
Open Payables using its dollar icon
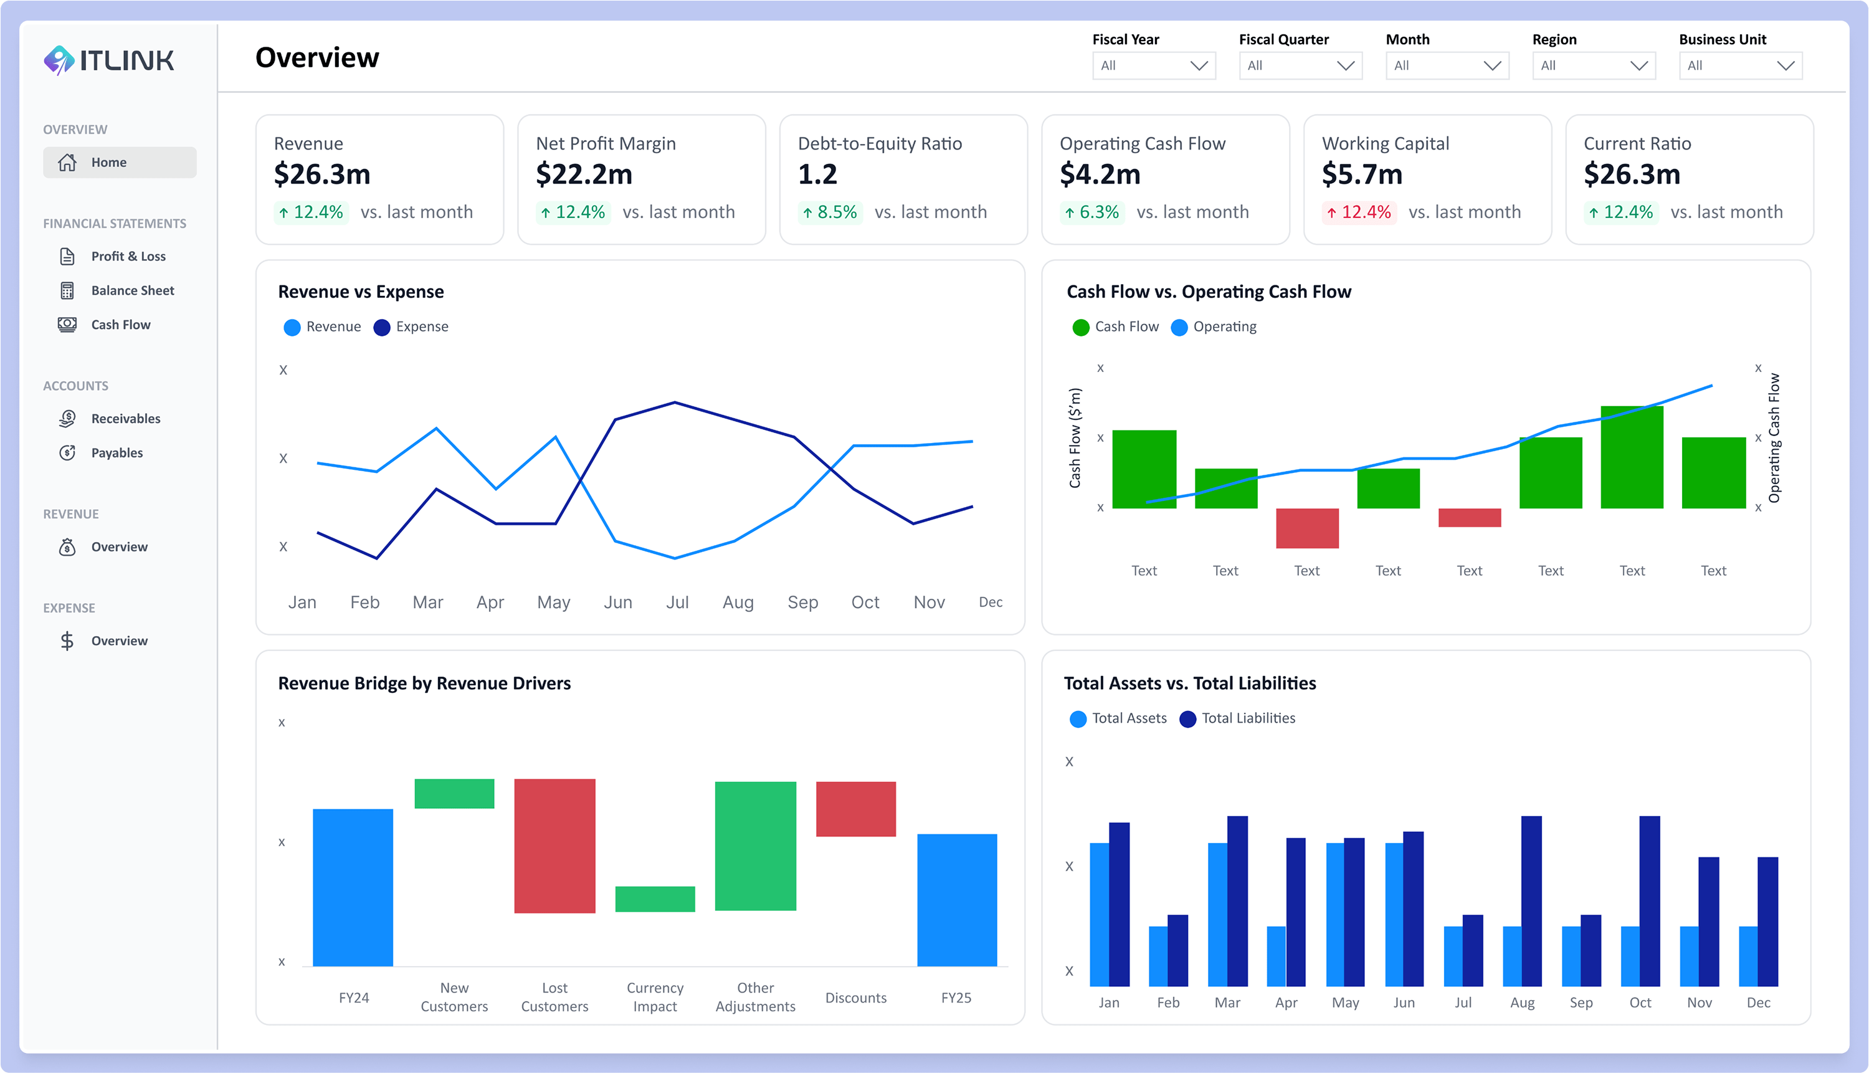click(x=67, y=452)
